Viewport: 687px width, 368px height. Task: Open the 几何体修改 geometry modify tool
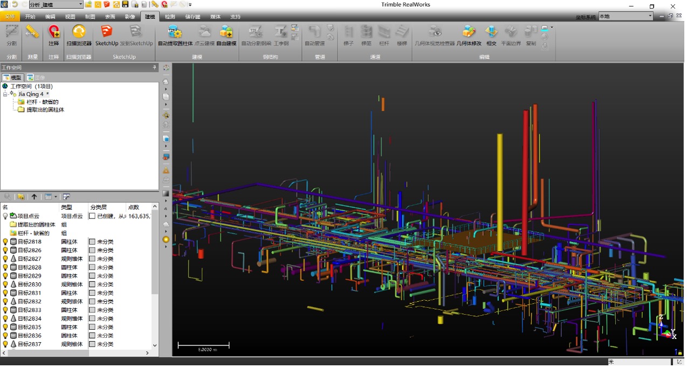point(469,36)
